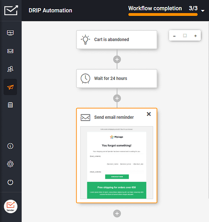Expand the Workflow completion dropdown arrow
Image resolution: width=209 pixels, height=222 pixels.
click(203, 11)
